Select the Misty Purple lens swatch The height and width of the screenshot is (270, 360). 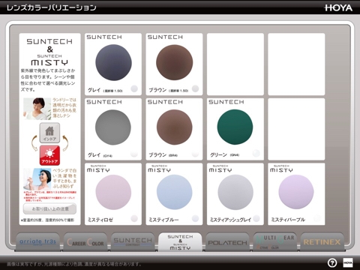coord(296,192)
